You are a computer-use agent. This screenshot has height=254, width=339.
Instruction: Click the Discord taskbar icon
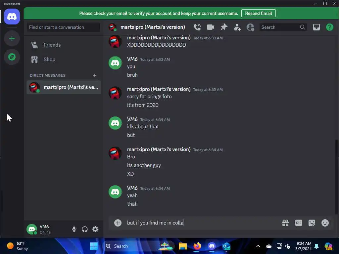pos(212,246)
